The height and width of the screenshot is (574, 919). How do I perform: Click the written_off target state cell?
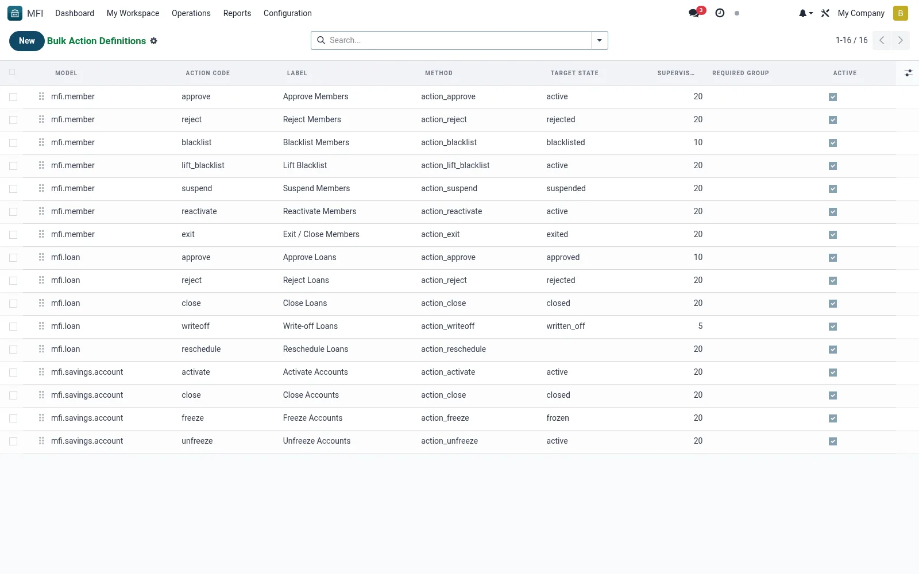tap(566, 326)
